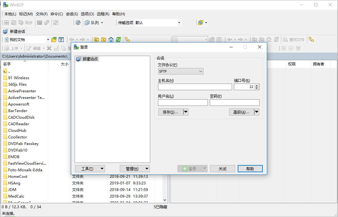
Task: Focus the 主机名 host name field
Action: tap(195, 87)
